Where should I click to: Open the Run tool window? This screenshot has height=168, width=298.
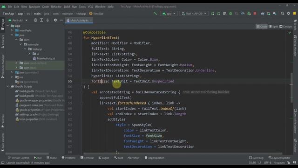[38, 158]
